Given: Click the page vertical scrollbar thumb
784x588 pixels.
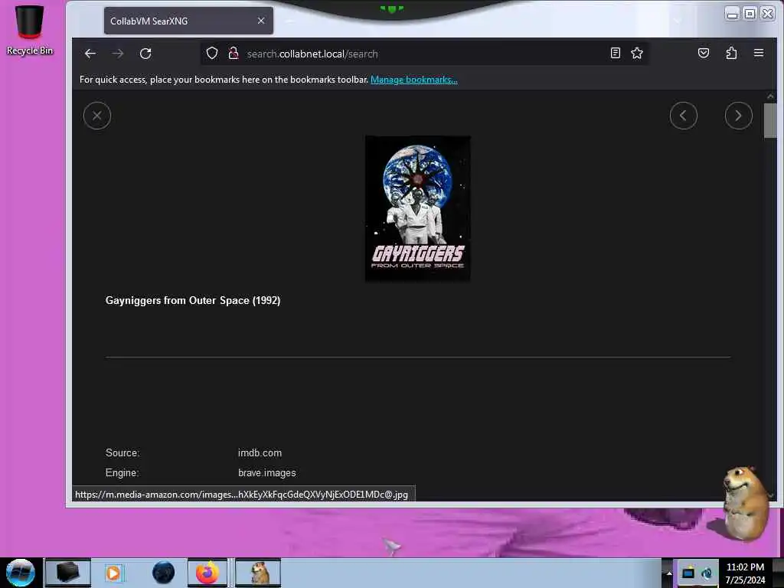Looking at the screenshot, I should [770, 120].
